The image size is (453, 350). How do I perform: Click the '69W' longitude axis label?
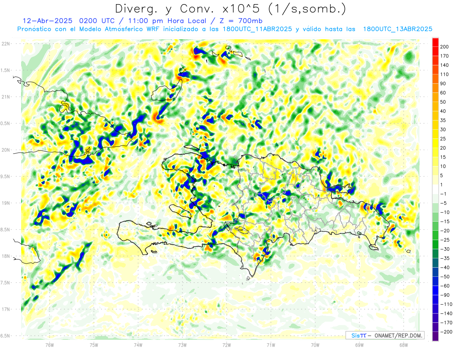359,345
